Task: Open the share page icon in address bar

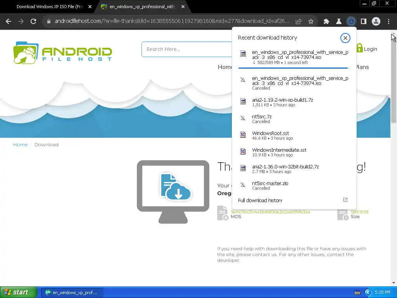Action: tap(299, 22)
